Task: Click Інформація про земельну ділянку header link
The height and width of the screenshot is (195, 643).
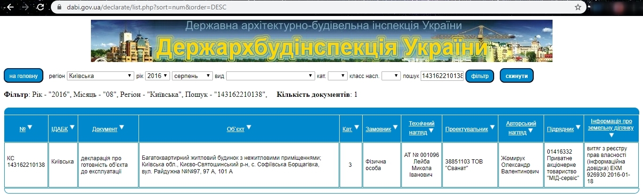Action: tap(611, 124)
